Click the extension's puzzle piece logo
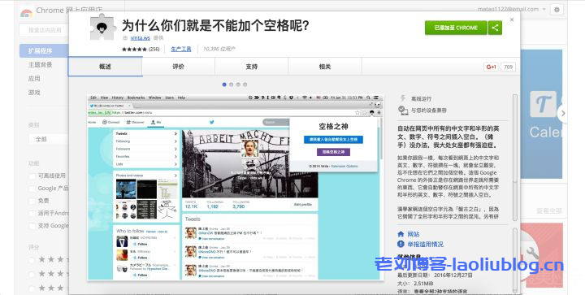585x295 pixels. click(x=102, y=28)
